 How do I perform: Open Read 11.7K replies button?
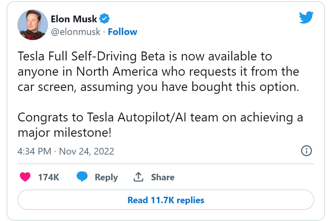pyautogui.click(x=166, y=200)
